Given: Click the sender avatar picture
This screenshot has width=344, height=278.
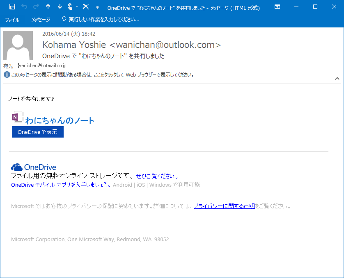Looking at the screenshot, I should pyautogui.click(x=18, y=45).
